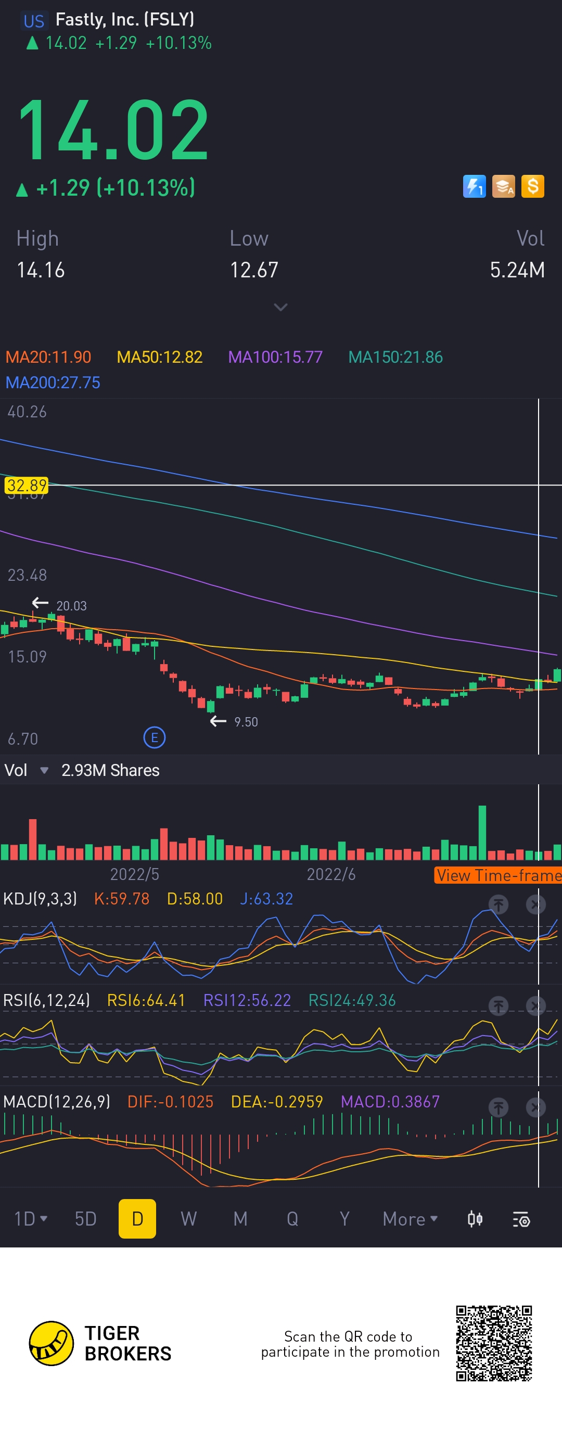Switch to yearly Y chart tab
Viewport: 562px width, 1440px height.
coord(344,1219)
